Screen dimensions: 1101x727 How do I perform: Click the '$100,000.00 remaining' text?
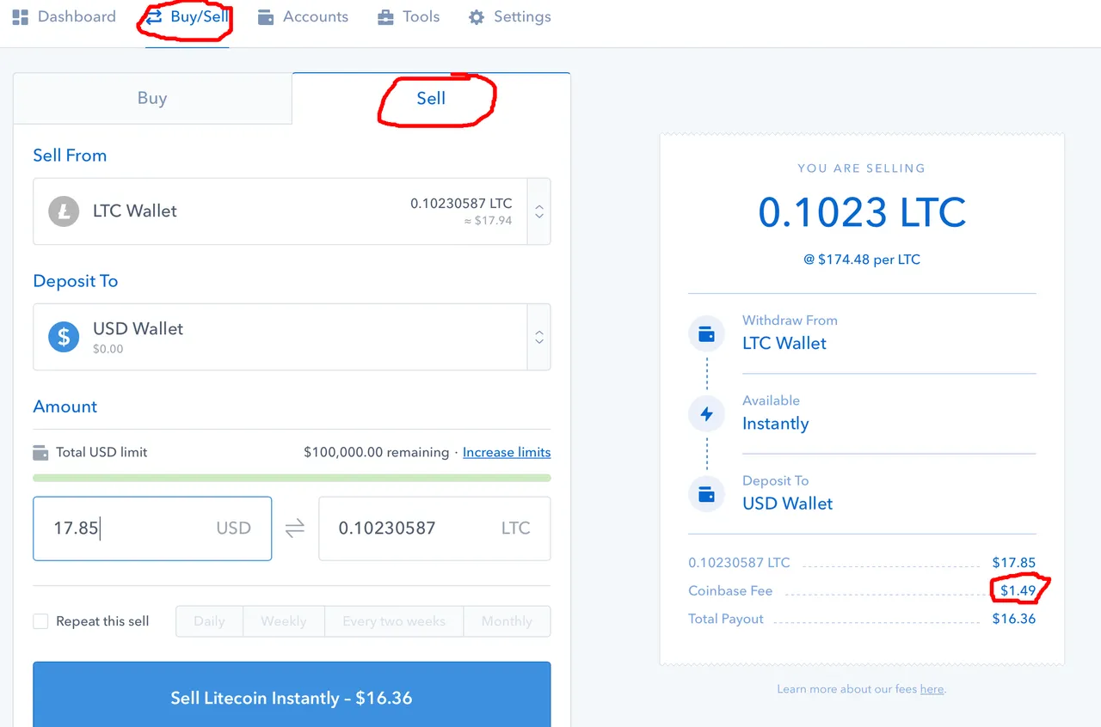point(376,452)
